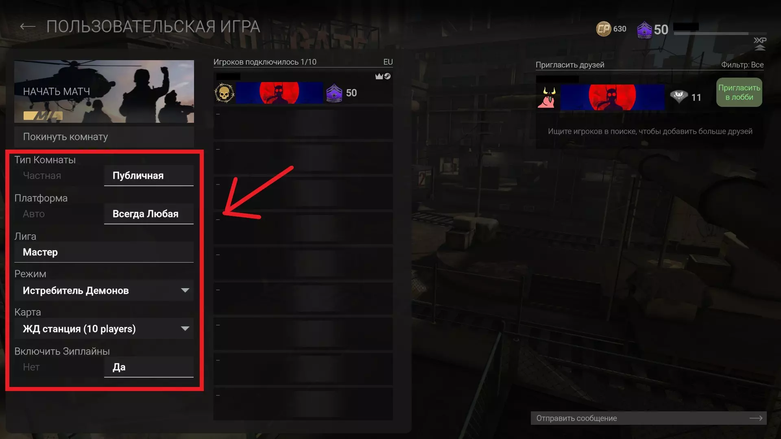
Task: Click Пригласить в лобби button
Action: click(x=739, y=92)
